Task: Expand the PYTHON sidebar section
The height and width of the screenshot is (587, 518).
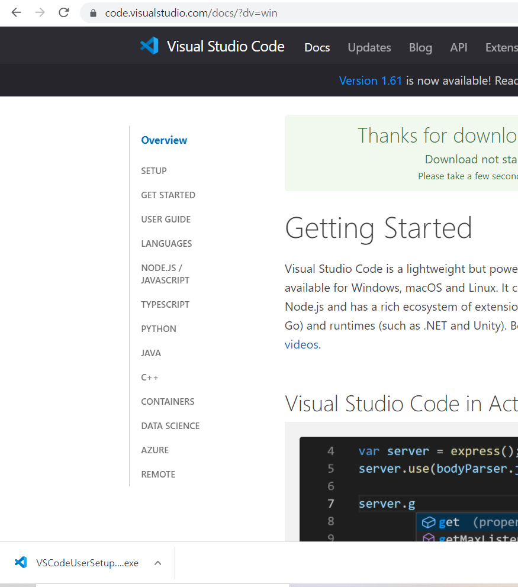Action: click(159, 328)
